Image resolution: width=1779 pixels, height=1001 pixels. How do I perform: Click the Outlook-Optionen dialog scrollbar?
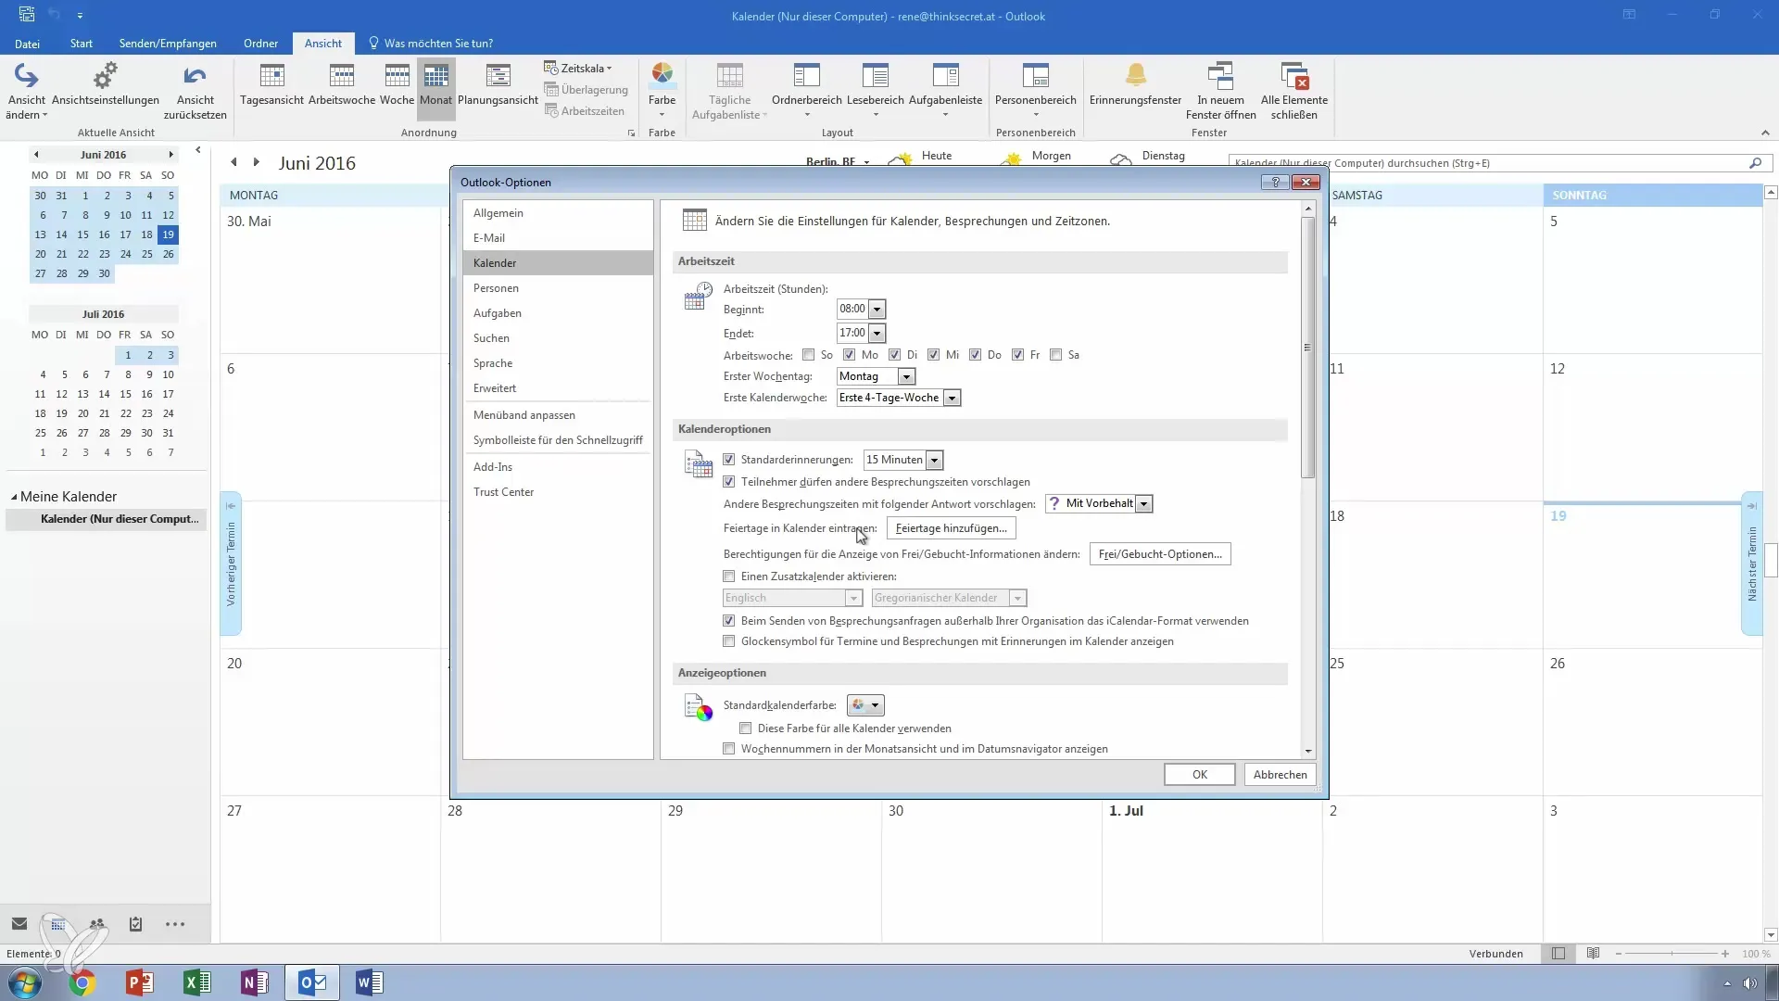click(1308, 348)
